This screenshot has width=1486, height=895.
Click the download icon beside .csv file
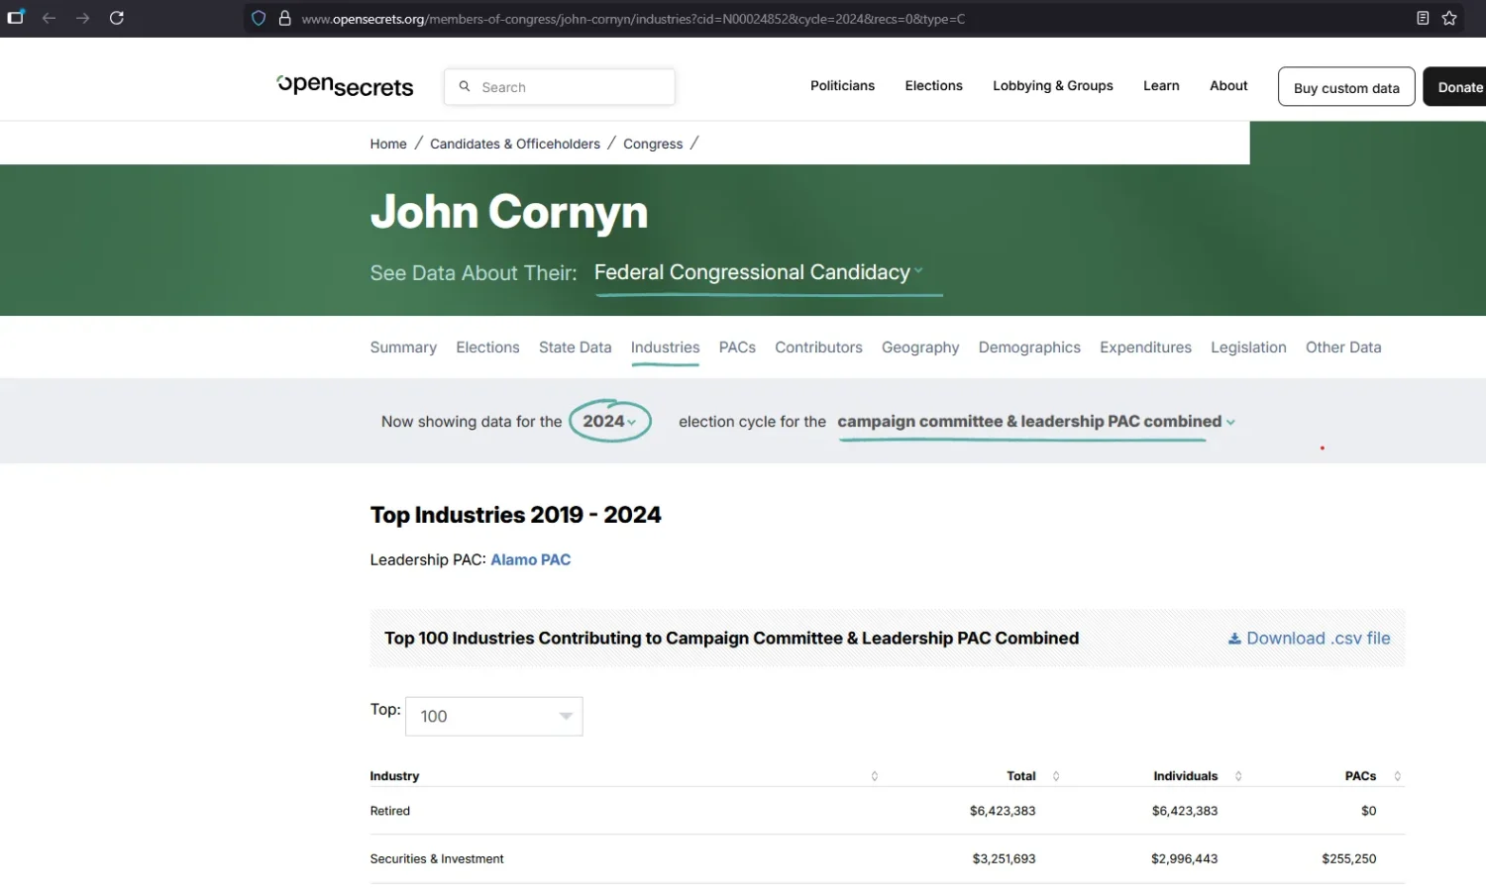[1234, 639]
